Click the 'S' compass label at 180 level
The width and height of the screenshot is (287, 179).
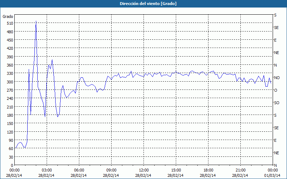click(x=275, y=115)
